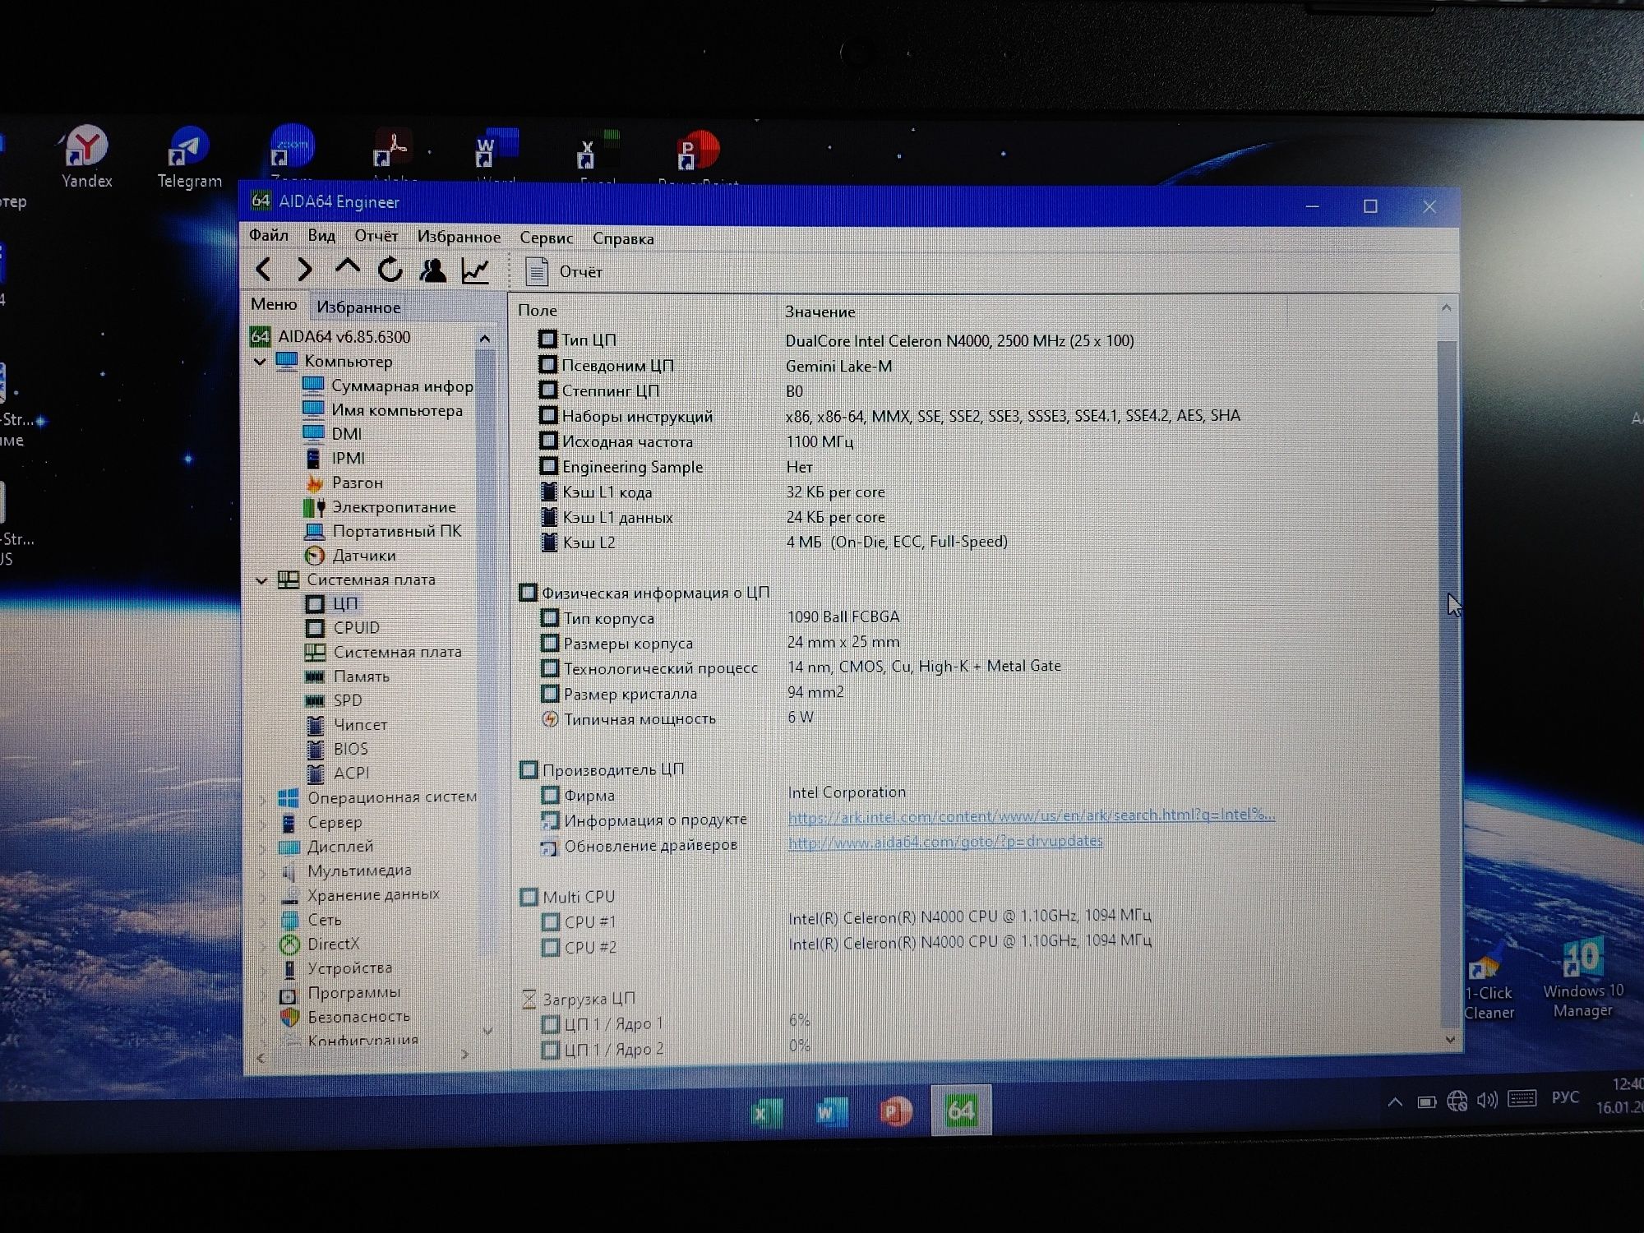Select the DMI tree item
The width and height of the screenshot is (1644, 1233).
coord(332,433)
